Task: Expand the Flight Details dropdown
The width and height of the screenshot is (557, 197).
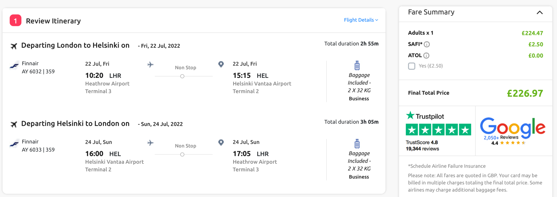Action: [x=361, y=20]
